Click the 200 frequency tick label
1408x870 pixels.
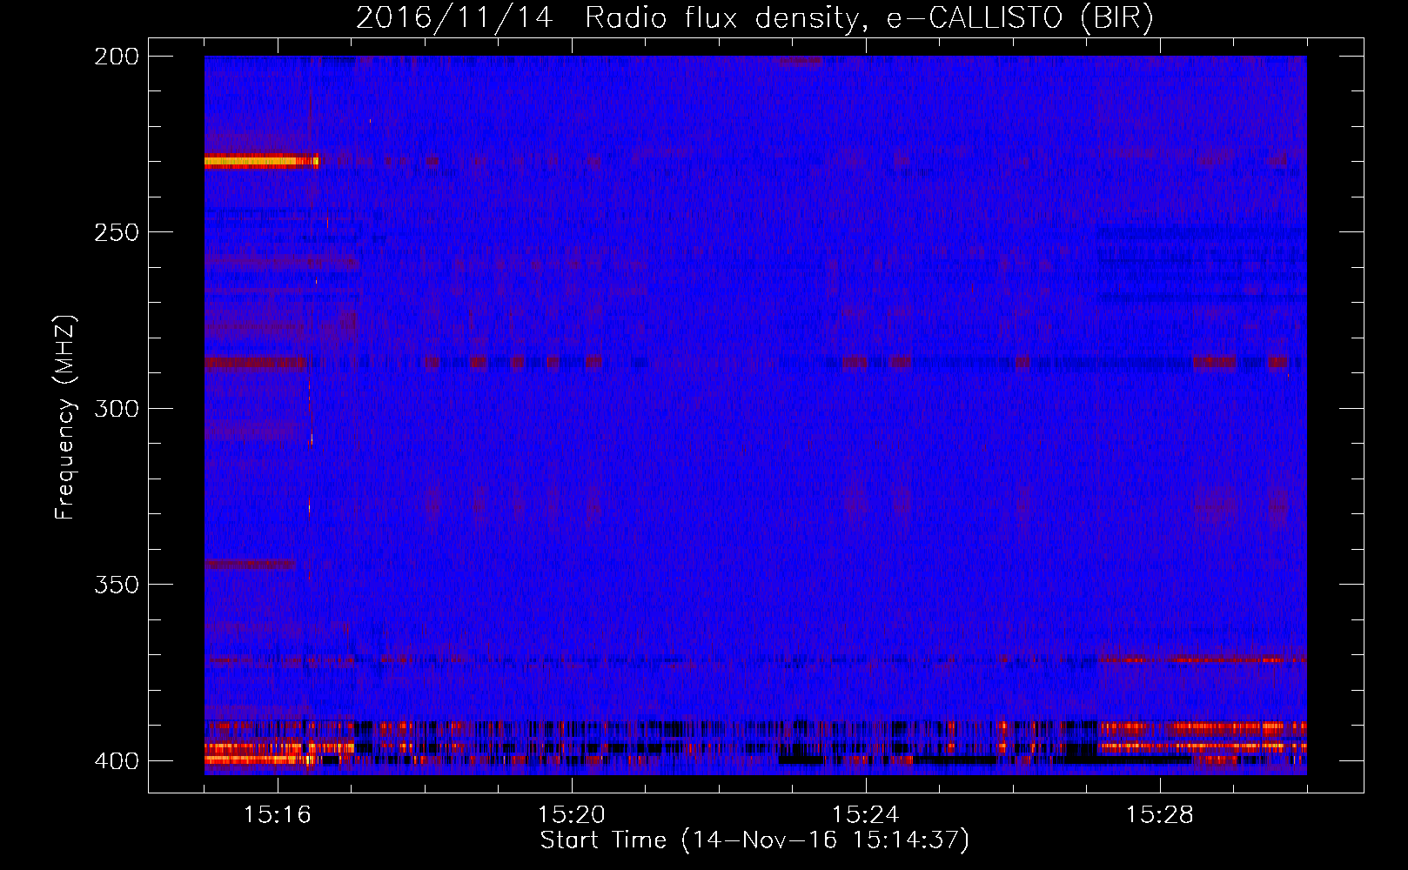(x=116, y=57)
